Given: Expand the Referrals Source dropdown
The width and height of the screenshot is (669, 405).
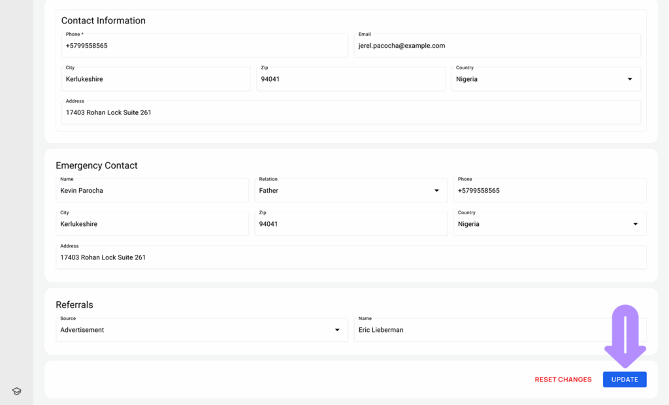Looking at the screenshot, I should pyautogui.click(x=201, y=330).
